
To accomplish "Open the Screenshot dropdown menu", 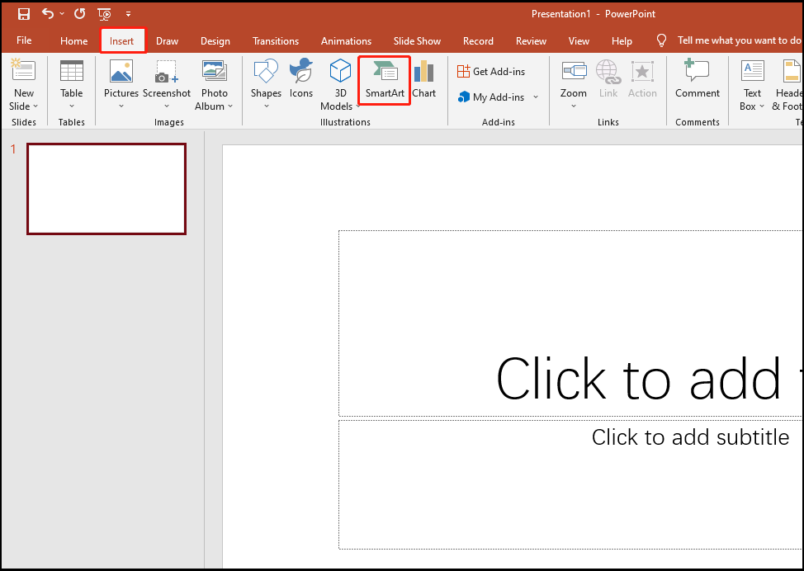I will (x=167, y=85).
